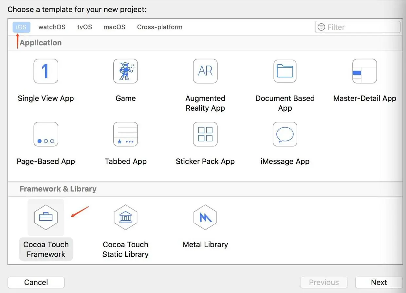Choose the Sticker Pack App icon
This screenshot has width=406, height=293.
pyautogui.click(x=205, y=134)
